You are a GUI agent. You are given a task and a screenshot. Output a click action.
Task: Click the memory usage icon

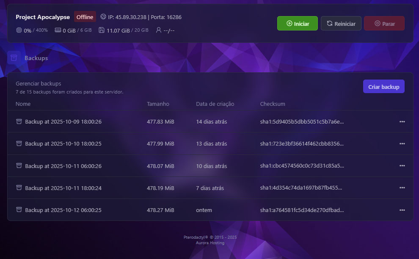coord(58,30)
